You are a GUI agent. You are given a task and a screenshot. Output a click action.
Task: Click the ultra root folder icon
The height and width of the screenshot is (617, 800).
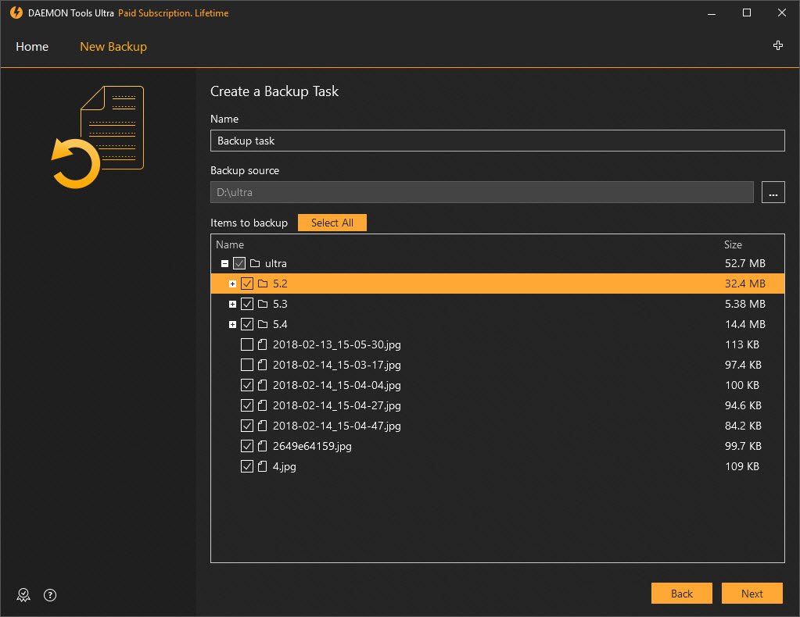tap(255, 263)
